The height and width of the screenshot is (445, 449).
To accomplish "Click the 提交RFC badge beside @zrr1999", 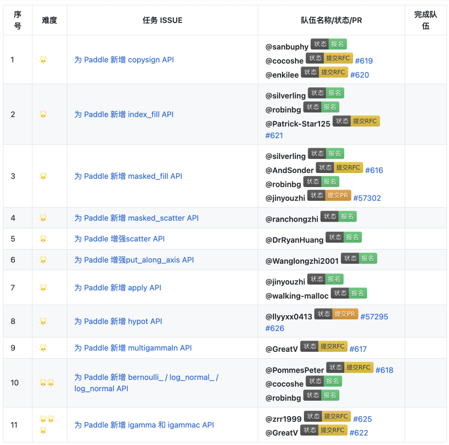I will [x=327, y=416].
